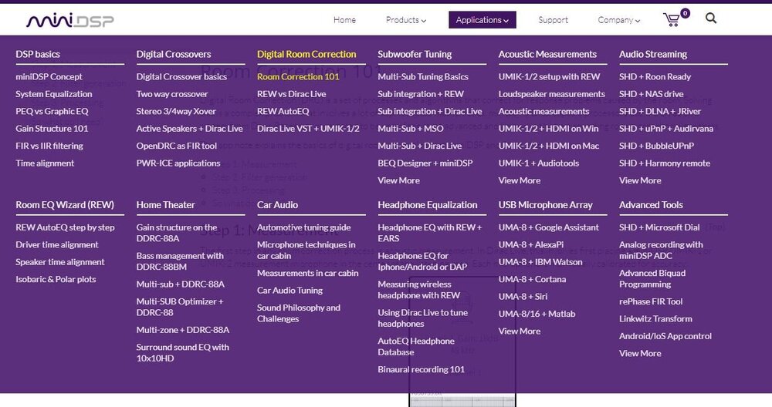Open Automotive tuning guide link
The height and width of the screenshot is (407, 772).
(303, 227)
